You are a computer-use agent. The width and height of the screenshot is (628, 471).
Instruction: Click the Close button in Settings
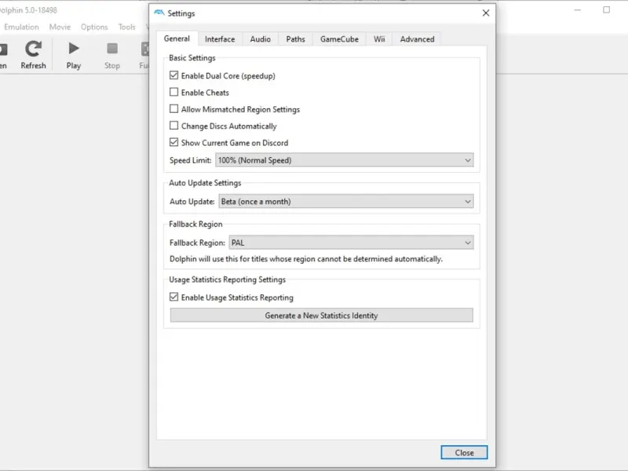(x=464, y=453)
